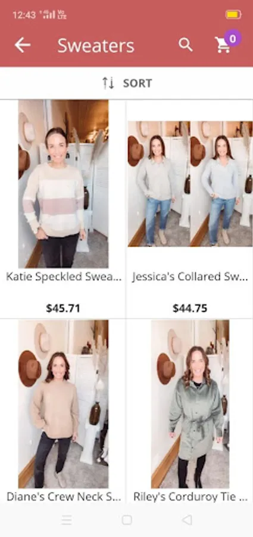Select Katie Speckled Sweater title

(x=64, y=277)
